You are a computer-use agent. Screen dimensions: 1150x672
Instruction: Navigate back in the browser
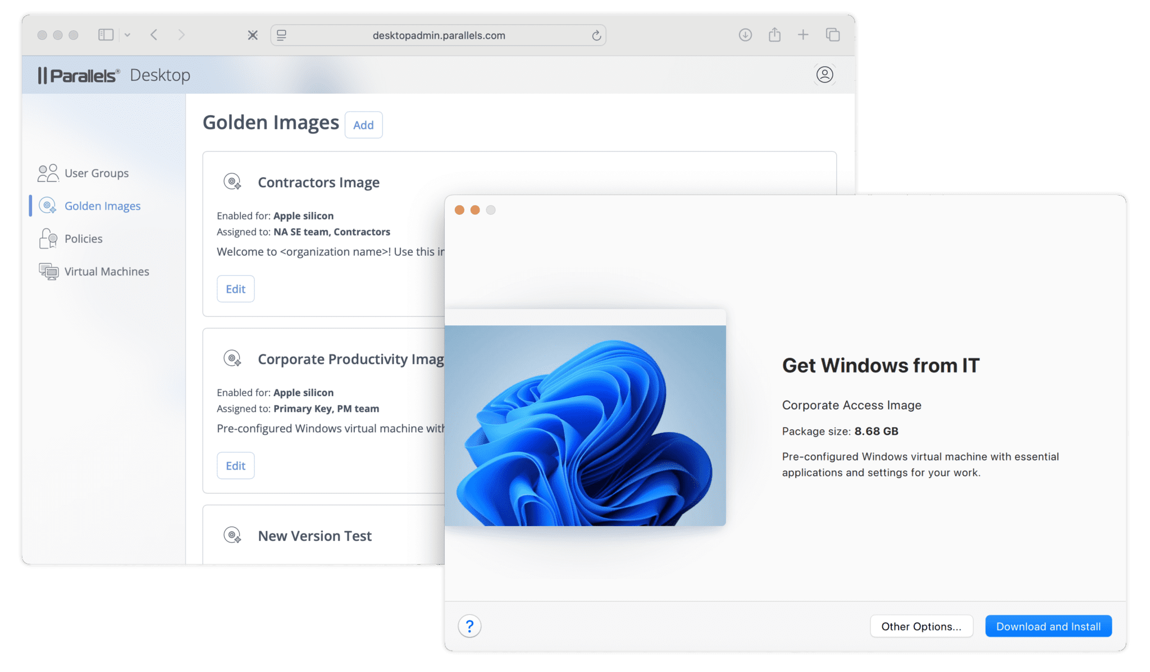pos(153,34)
